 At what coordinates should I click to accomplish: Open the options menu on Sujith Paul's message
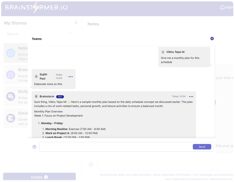70,77
